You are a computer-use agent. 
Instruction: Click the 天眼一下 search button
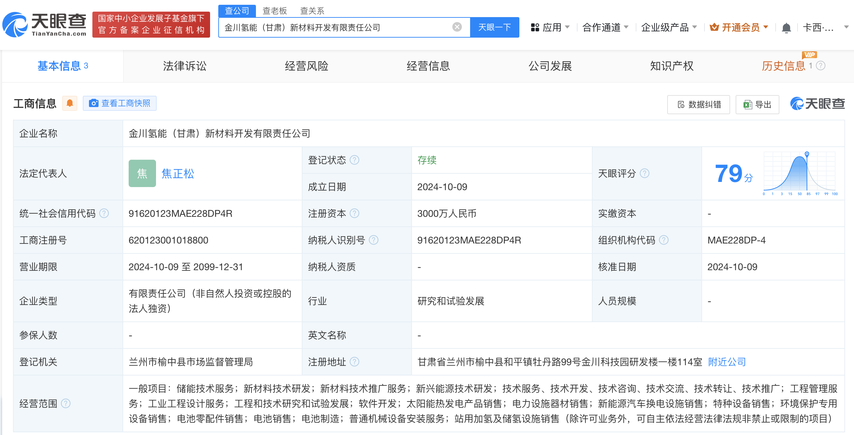point(495,27)
